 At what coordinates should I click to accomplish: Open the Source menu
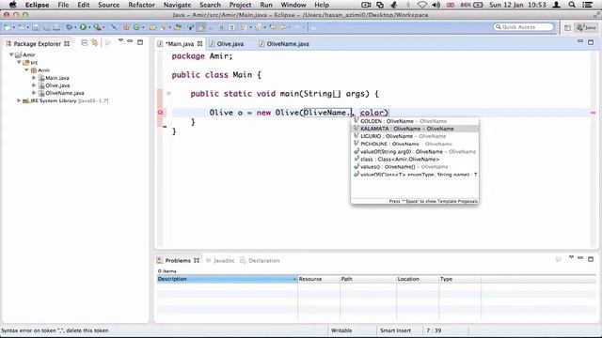109,5
